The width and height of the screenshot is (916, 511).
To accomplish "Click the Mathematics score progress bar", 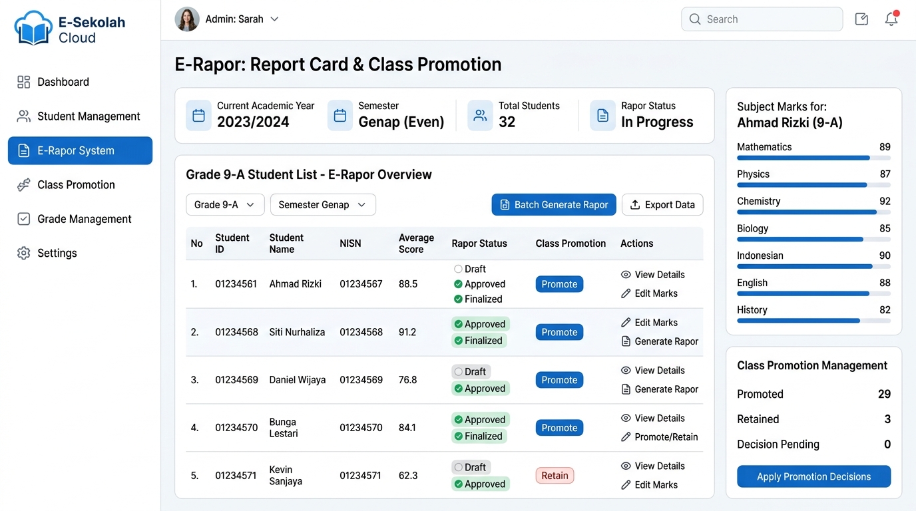I will click(813, 158).
